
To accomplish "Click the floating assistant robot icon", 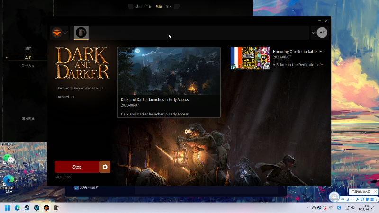I will click(334, 197).
